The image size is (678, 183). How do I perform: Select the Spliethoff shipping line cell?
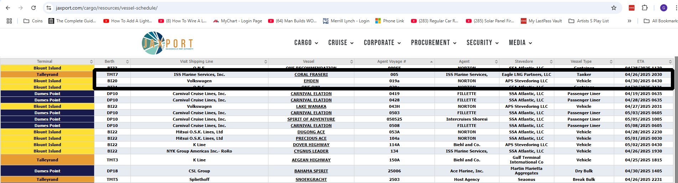coord(199,179)
